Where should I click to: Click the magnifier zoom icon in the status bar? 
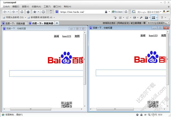tap(149, 115)
